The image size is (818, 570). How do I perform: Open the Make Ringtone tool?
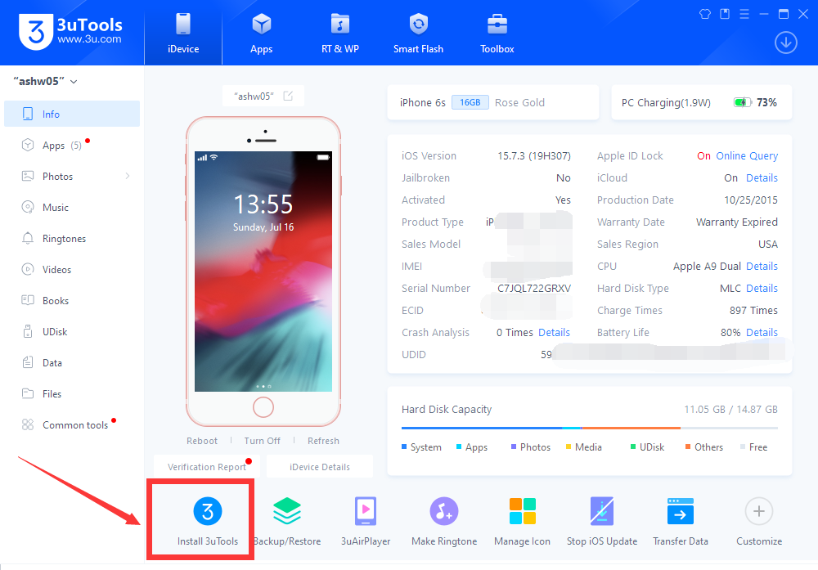[x=444, y=520]
